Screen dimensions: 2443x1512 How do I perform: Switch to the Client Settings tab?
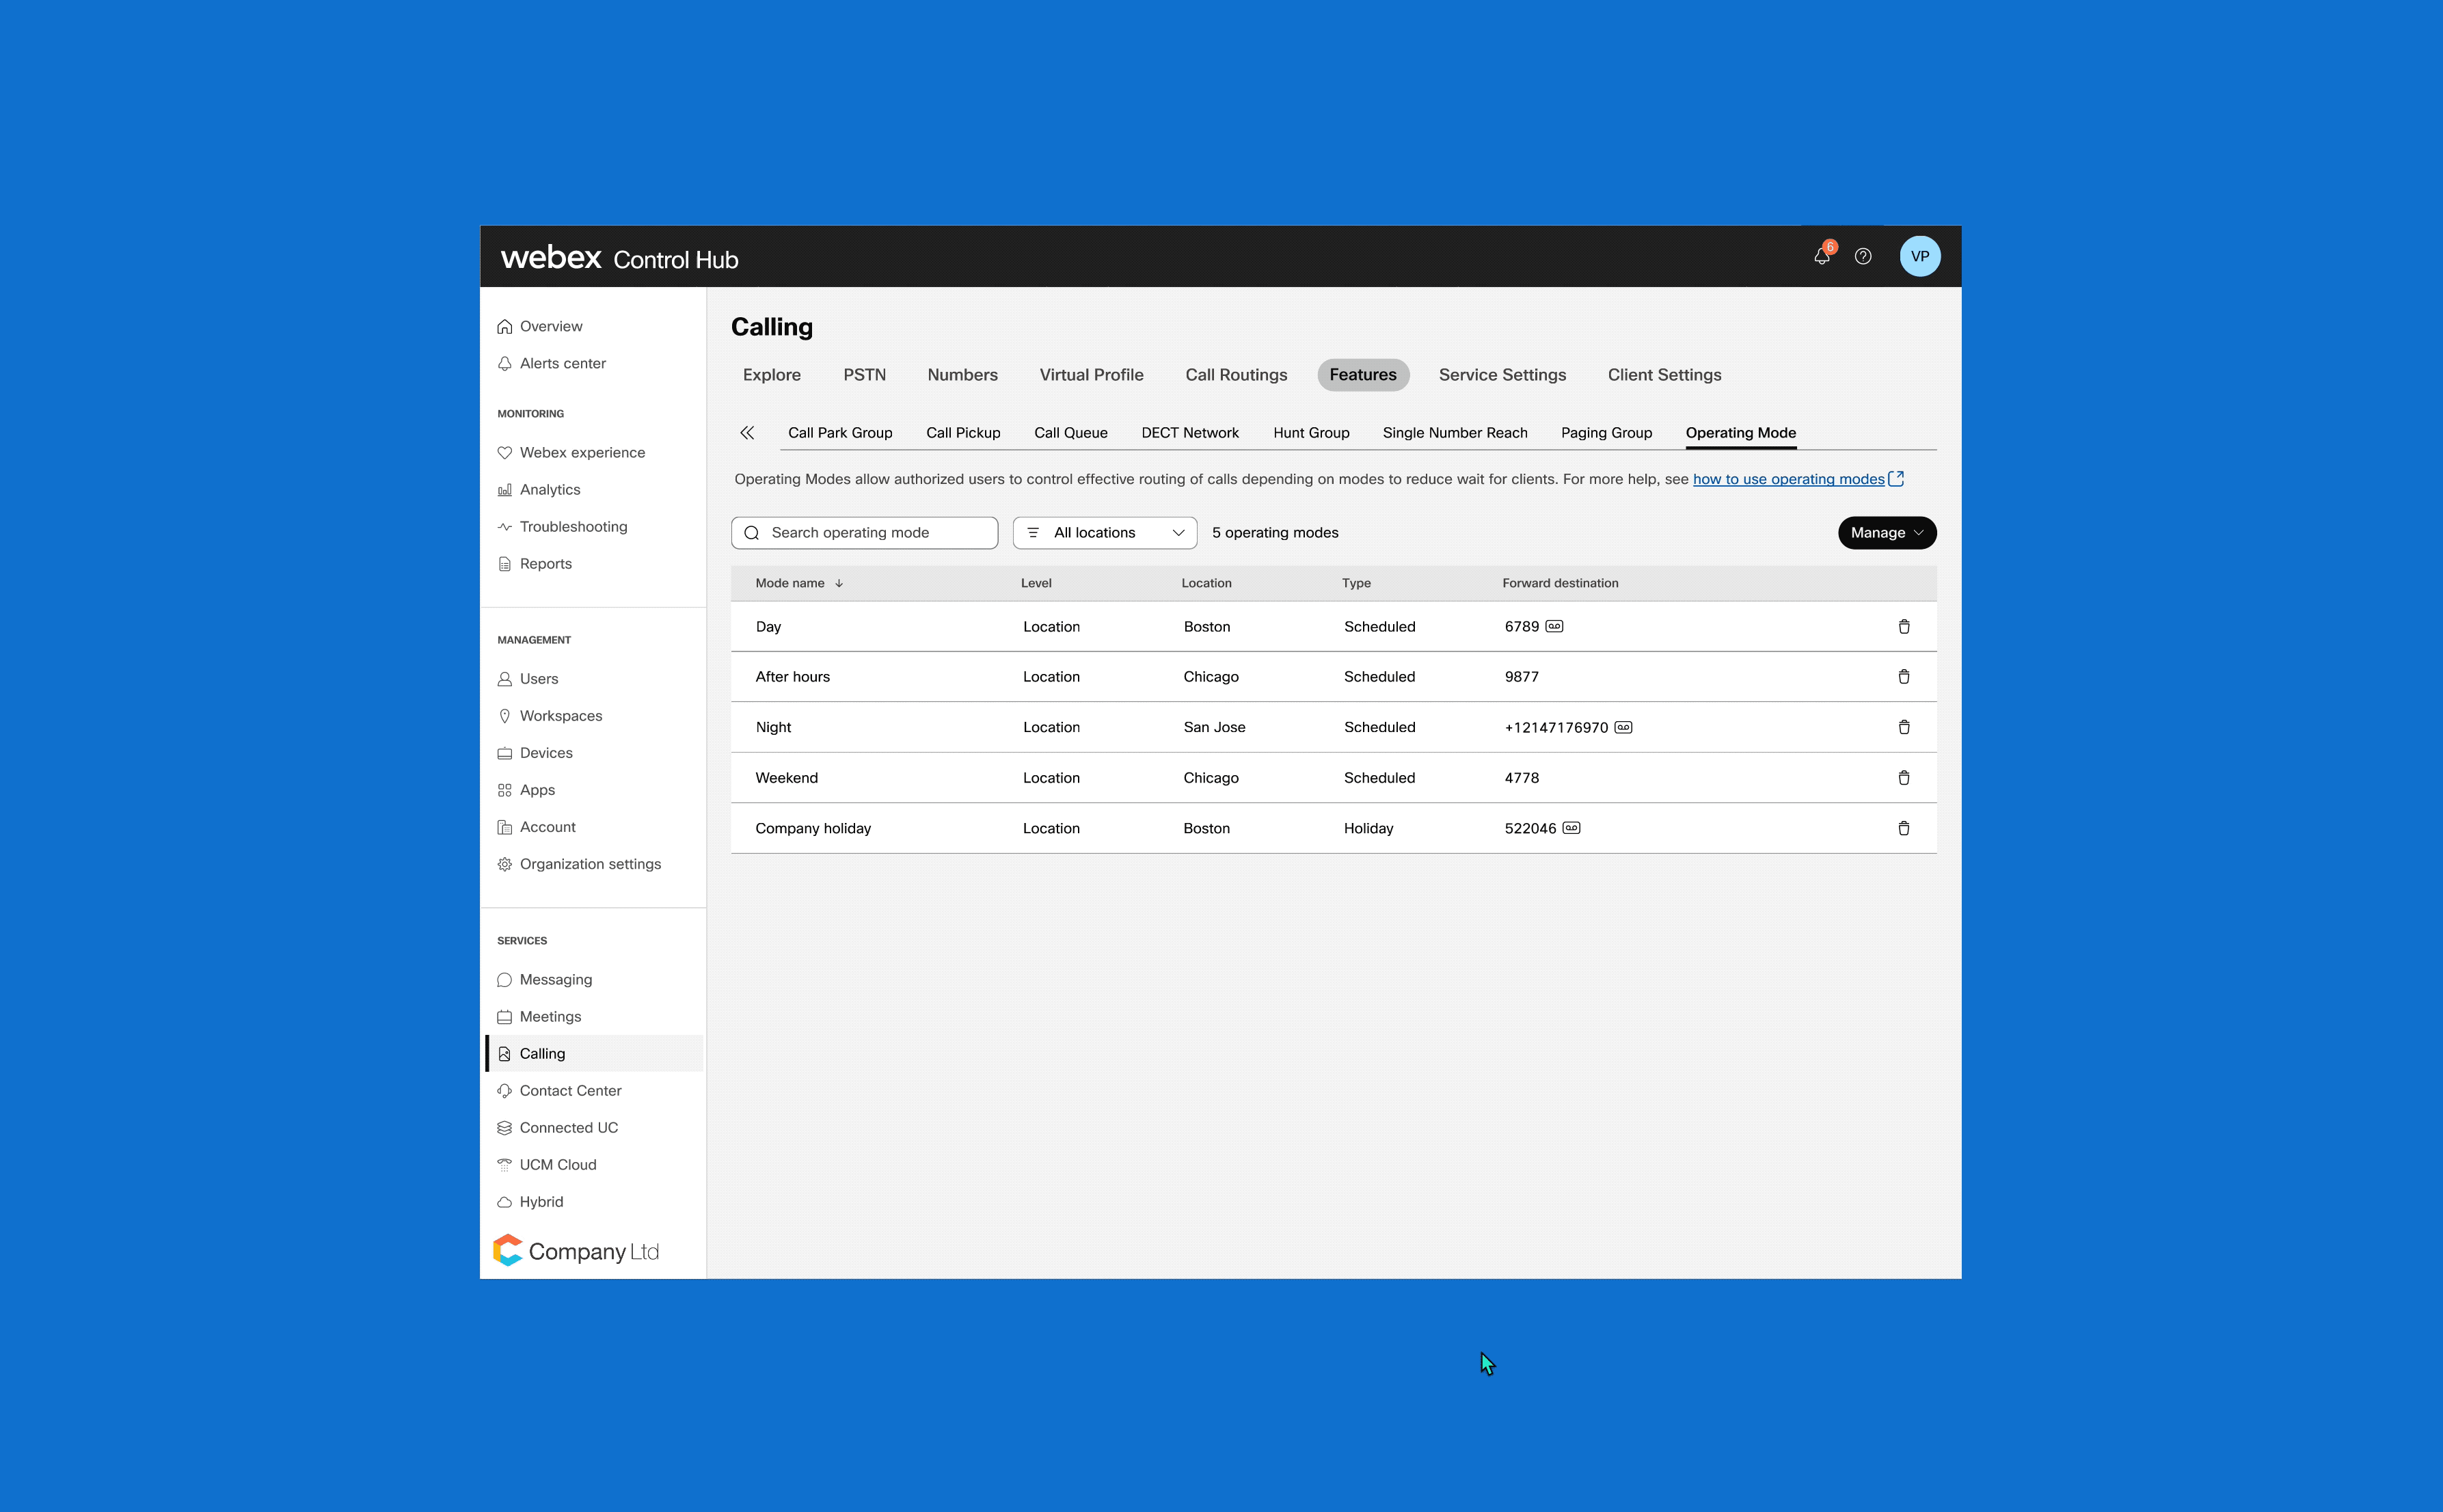(x=1664, y=374)
